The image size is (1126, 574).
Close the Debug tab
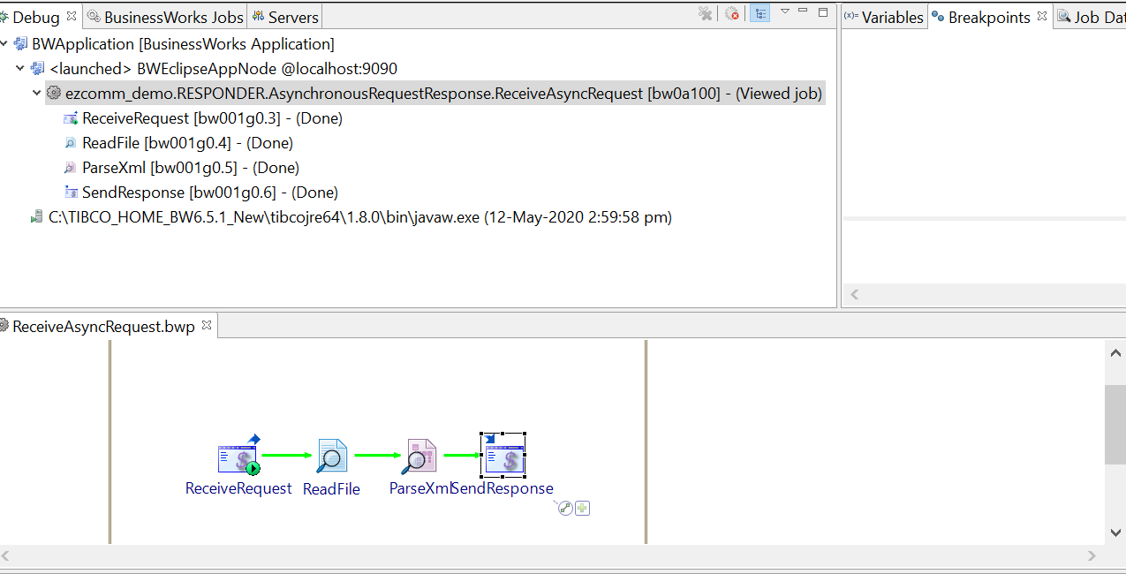pos(72,16)
